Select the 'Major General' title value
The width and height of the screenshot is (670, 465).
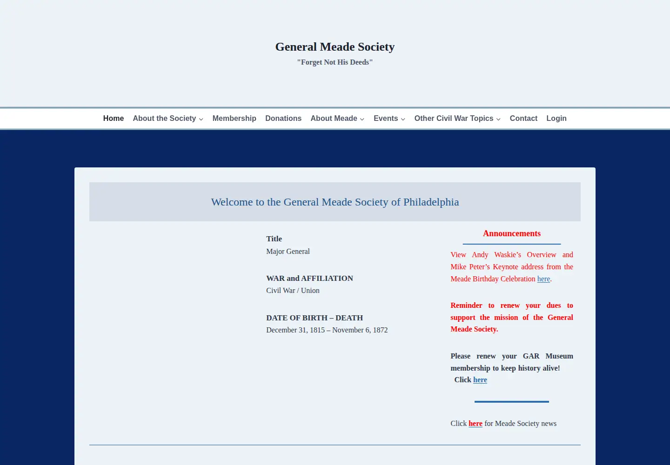click(x=288, y=252)
